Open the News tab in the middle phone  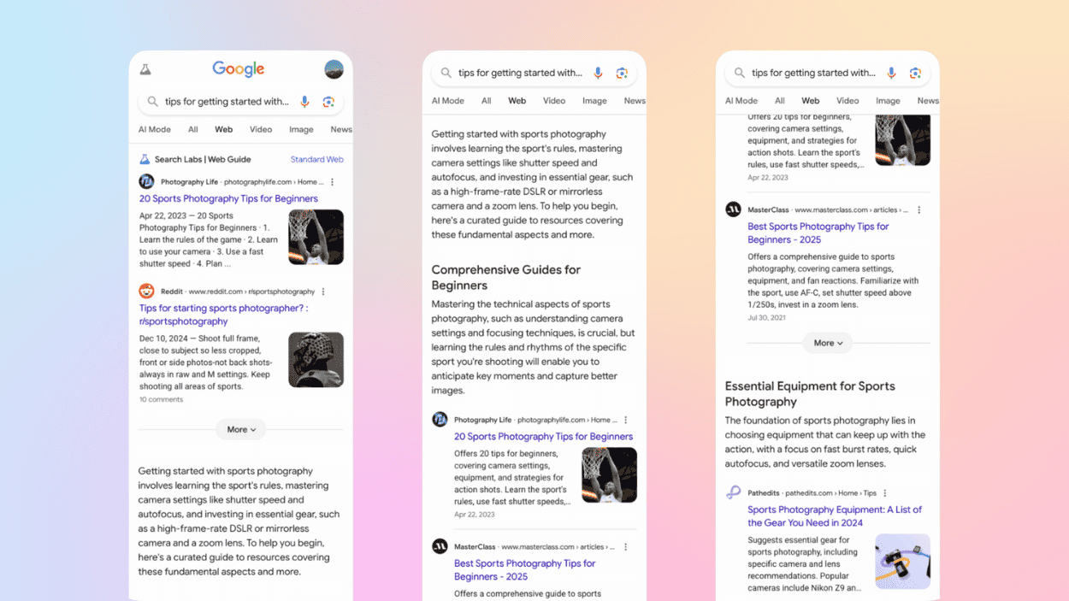pos(635,101)
